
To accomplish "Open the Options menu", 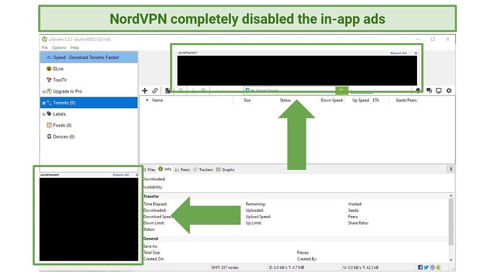I will [59, 48].
